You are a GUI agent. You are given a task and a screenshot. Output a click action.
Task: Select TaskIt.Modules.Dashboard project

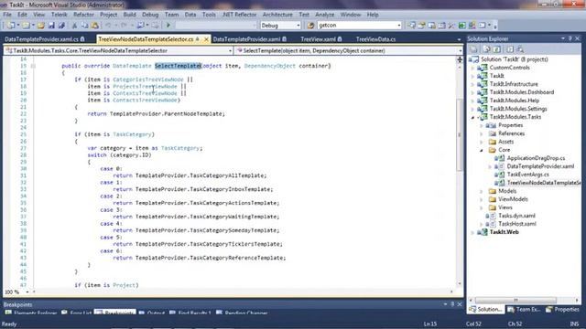[x=522, y=92]
